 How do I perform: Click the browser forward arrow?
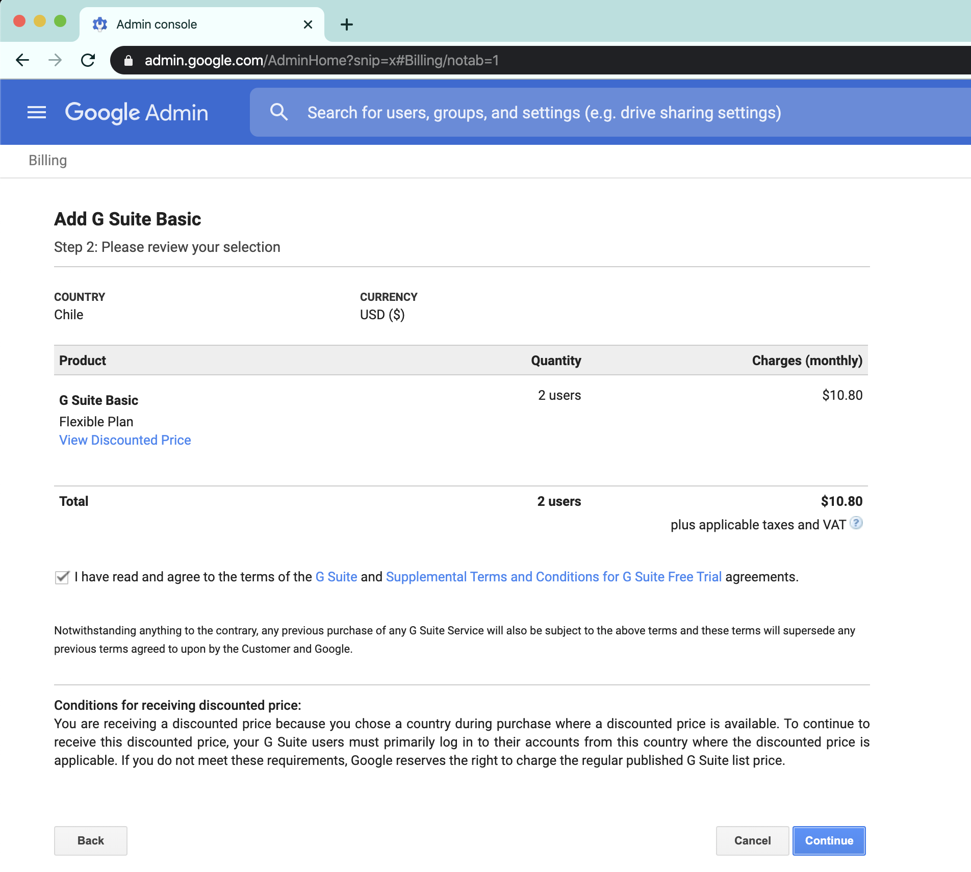pyautogui.click(x=55, y=60)
